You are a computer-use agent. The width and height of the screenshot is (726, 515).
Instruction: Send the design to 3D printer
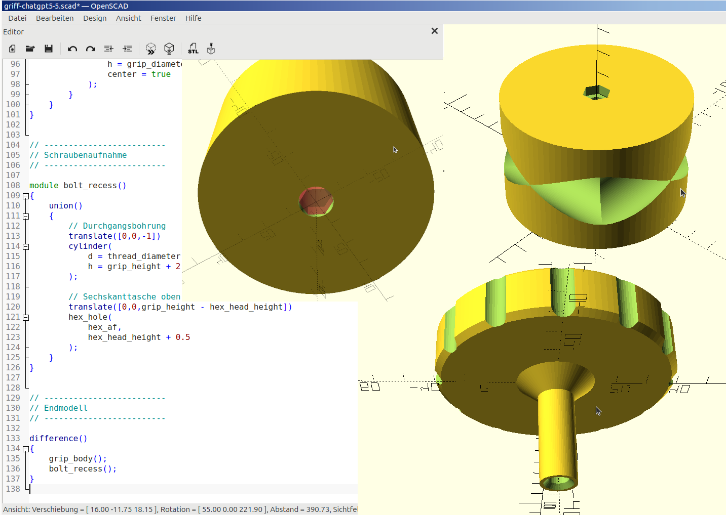(x=211, y=49)
